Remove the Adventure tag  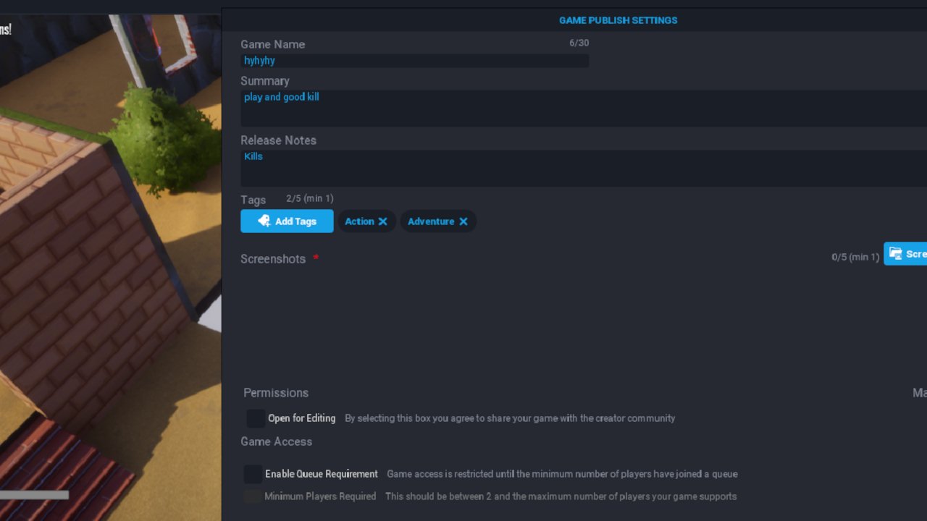pyautogui.click(x=463, y=221)
